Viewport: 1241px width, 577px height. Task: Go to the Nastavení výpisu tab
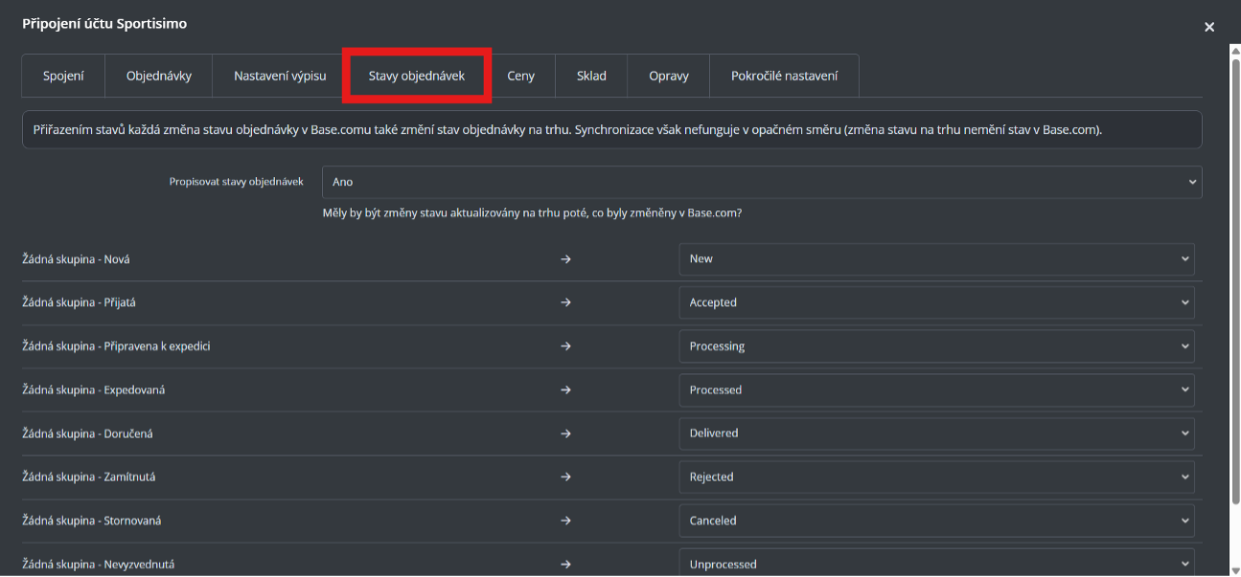click(280, 76)
